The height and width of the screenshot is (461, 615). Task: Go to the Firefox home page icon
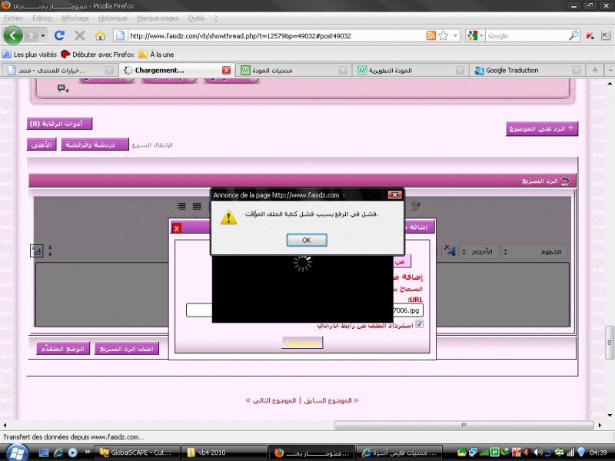100,35
